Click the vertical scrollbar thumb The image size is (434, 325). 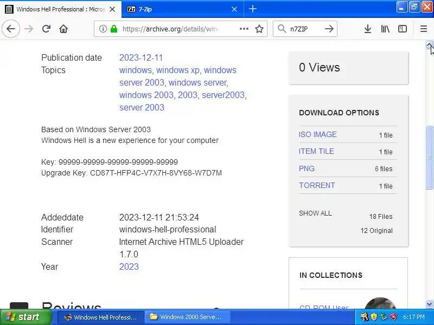pyautogui.click(x=429, y=158)
